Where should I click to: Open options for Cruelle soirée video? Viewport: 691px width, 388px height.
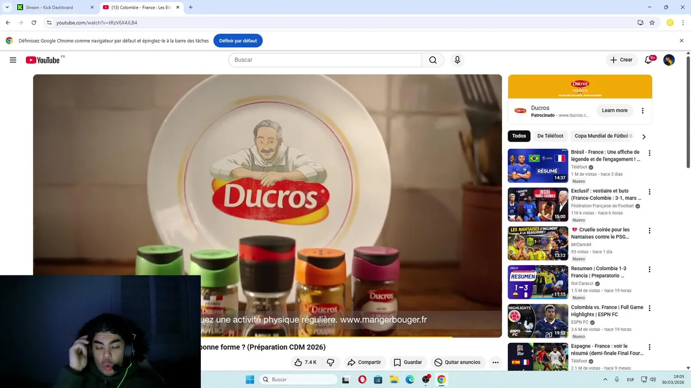649,231
